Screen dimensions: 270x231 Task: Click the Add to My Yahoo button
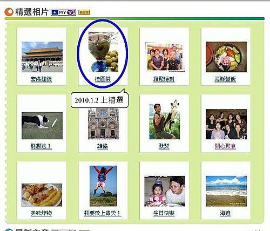click(63, 12)
